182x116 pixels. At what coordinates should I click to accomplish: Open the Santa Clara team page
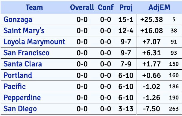coord(23,64)
